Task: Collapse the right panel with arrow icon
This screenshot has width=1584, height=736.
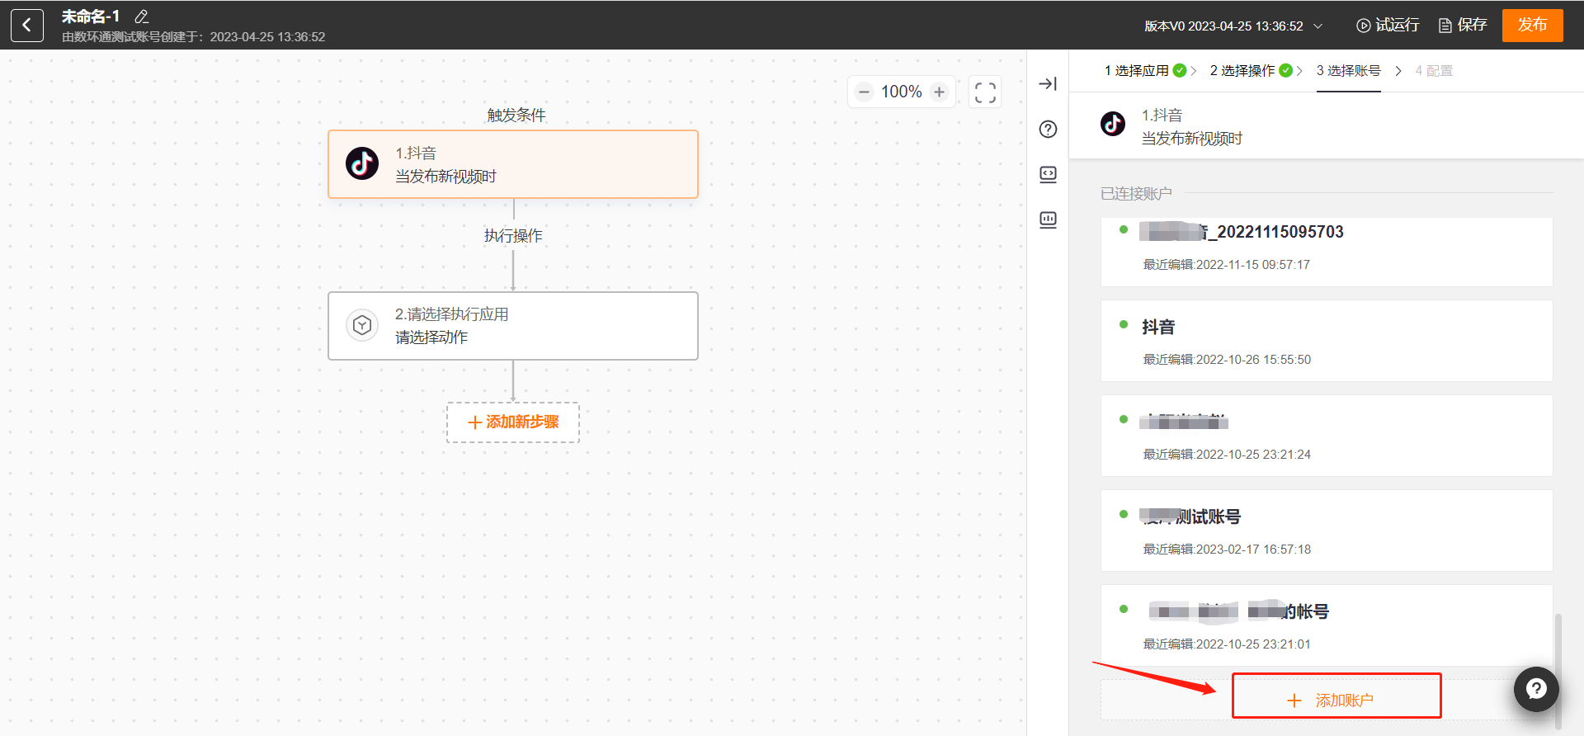Action: point(1048,84)
